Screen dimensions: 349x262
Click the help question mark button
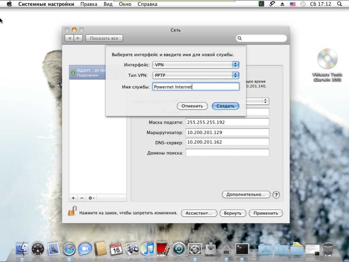click(x=276, y=195)
